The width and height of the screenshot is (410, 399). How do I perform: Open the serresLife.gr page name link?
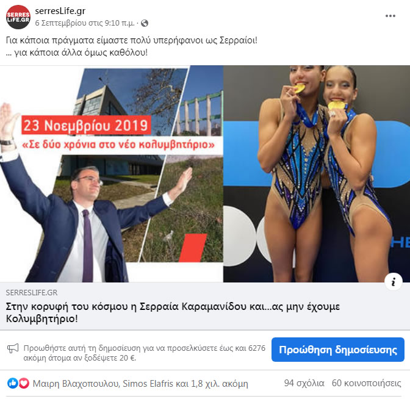tap(60, 11)
